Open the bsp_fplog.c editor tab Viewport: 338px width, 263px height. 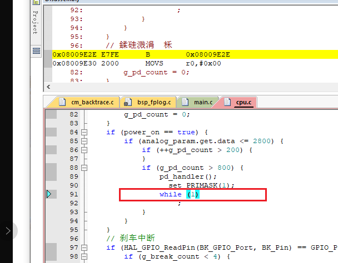[149, 102]
